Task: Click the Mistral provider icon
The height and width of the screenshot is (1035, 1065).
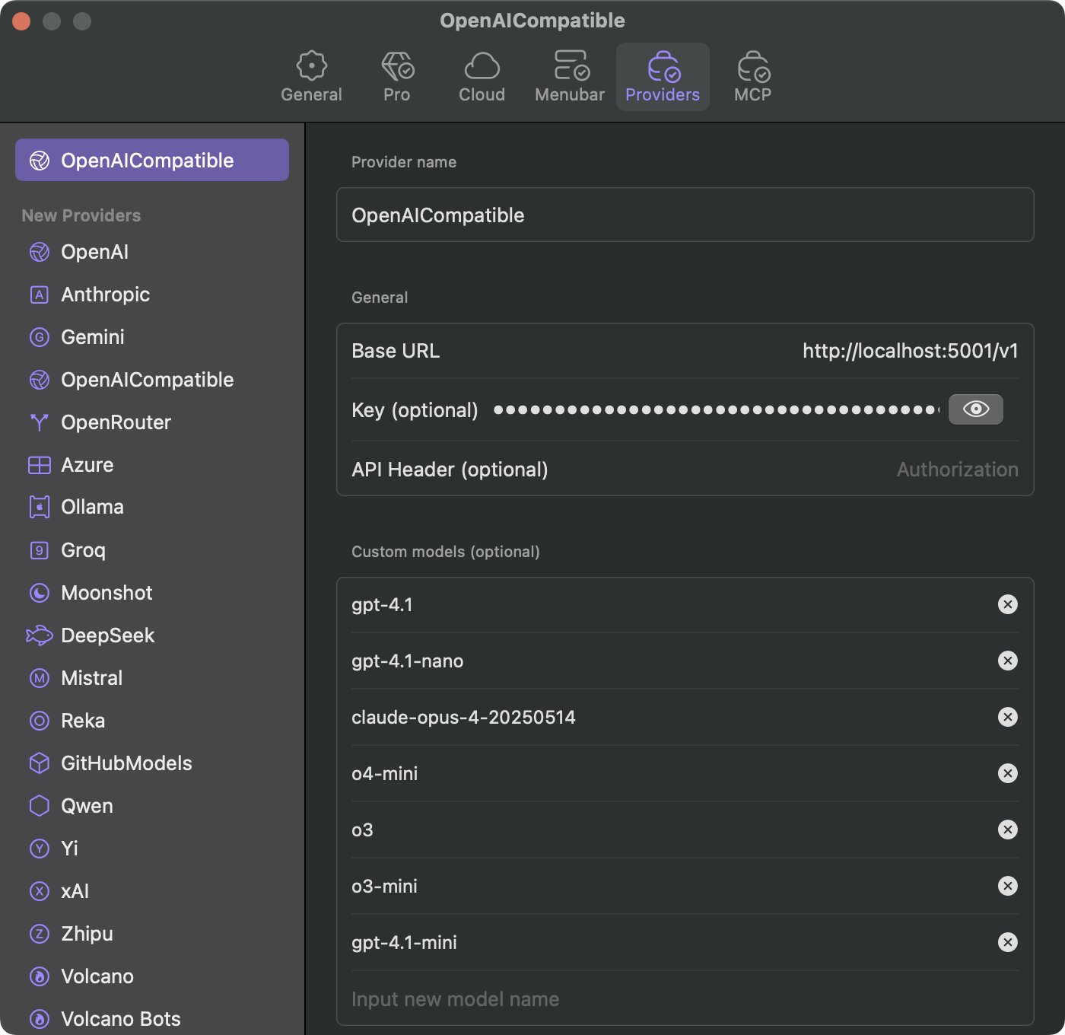Action: click(40, 678)
